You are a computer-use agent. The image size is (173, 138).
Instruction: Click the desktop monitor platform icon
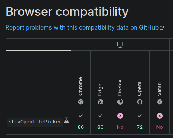pyautogui.click(x=120, y=45)
